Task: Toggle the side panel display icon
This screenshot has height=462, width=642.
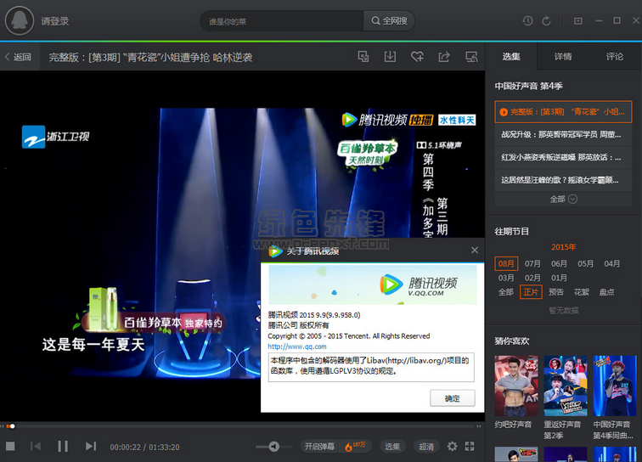Action: point(471,57)
